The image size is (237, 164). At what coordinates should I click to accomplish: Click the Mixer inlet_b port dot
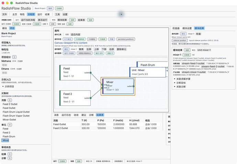102,88
